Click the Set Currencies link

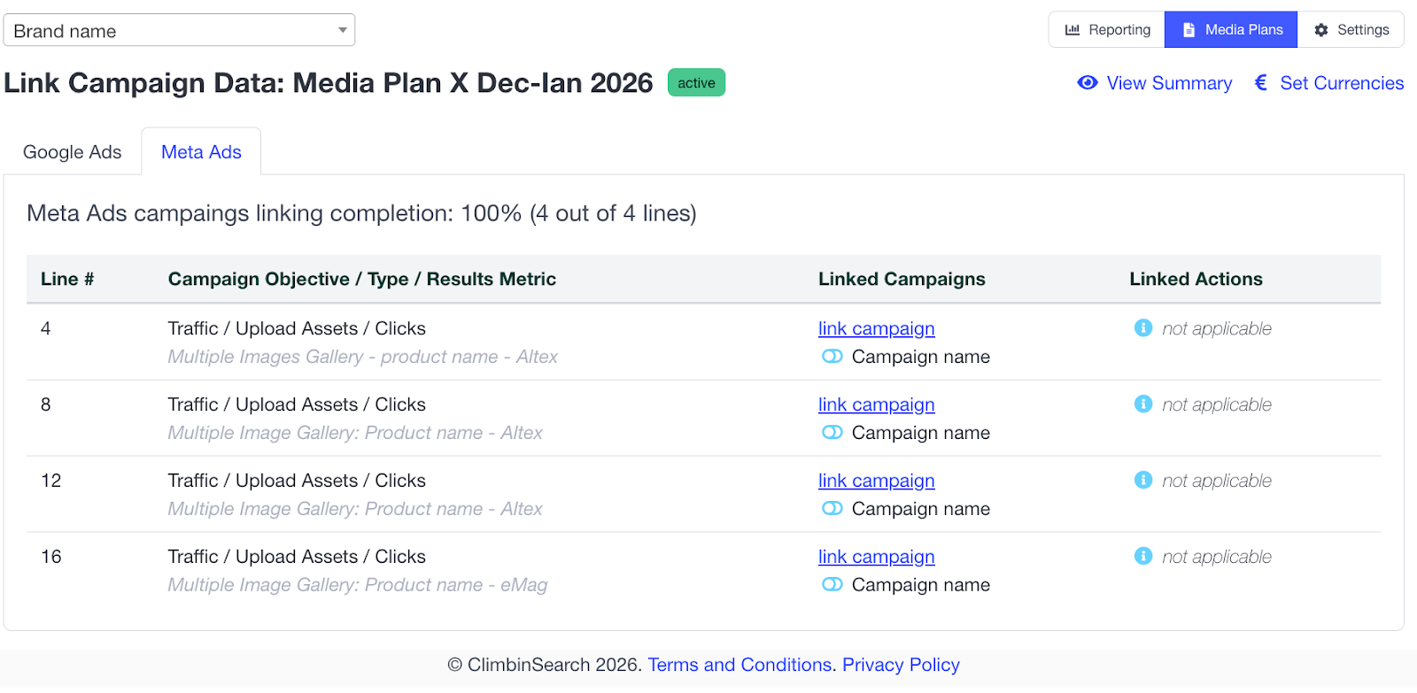(x=1342, y=83)
